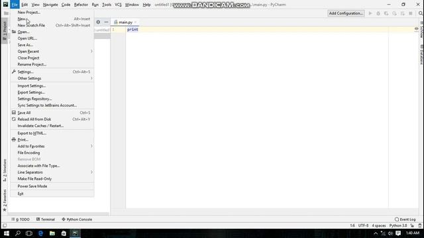Click the volume icon in system tray
Viewport: 424px width, 238px height.
pyautogui.click(x=390, y=233)
